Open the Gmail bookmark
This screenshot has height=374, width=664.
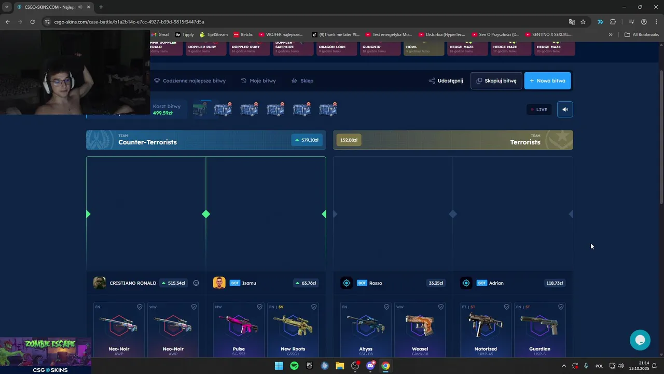tap(160, 35)
